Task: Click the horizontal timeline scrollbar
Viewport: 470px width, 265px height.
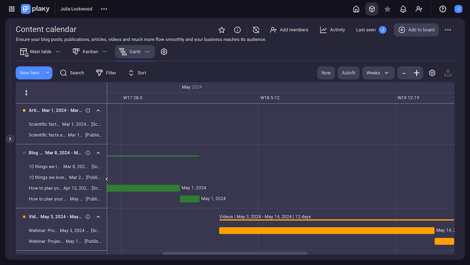Action: pyautogui.click(x=235, y=253)
